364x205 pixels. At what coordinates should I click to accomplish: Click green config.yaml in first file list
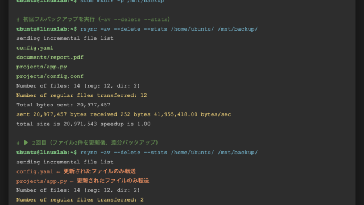(x=35, y=48)
